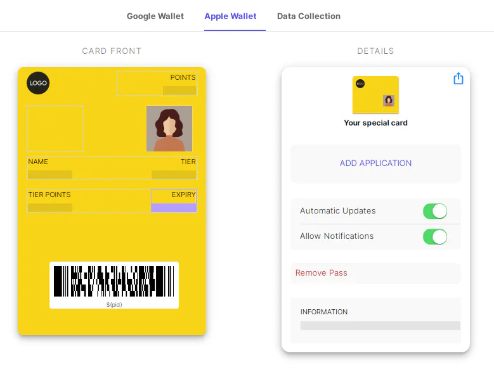The width and height of the screenshot is (494, 384).
Task: Switch to the Google Wallet tab
Action: (155, 16)
